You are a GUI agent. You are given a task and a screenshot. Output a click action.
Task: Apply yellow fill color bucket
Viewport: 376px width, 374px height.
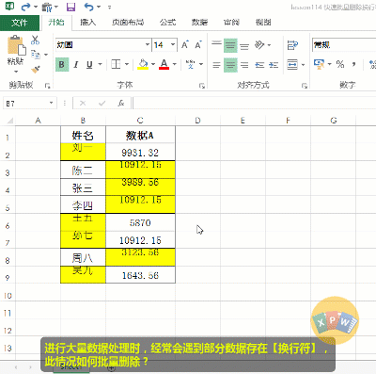click(x=143, y=64)
